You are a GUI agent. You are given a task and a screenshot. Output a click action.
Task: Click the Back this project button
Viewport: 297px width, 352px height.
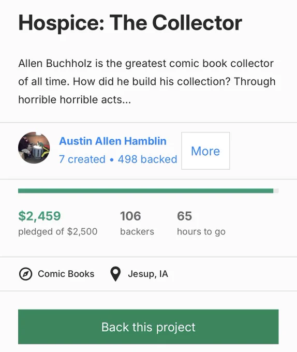148,327
